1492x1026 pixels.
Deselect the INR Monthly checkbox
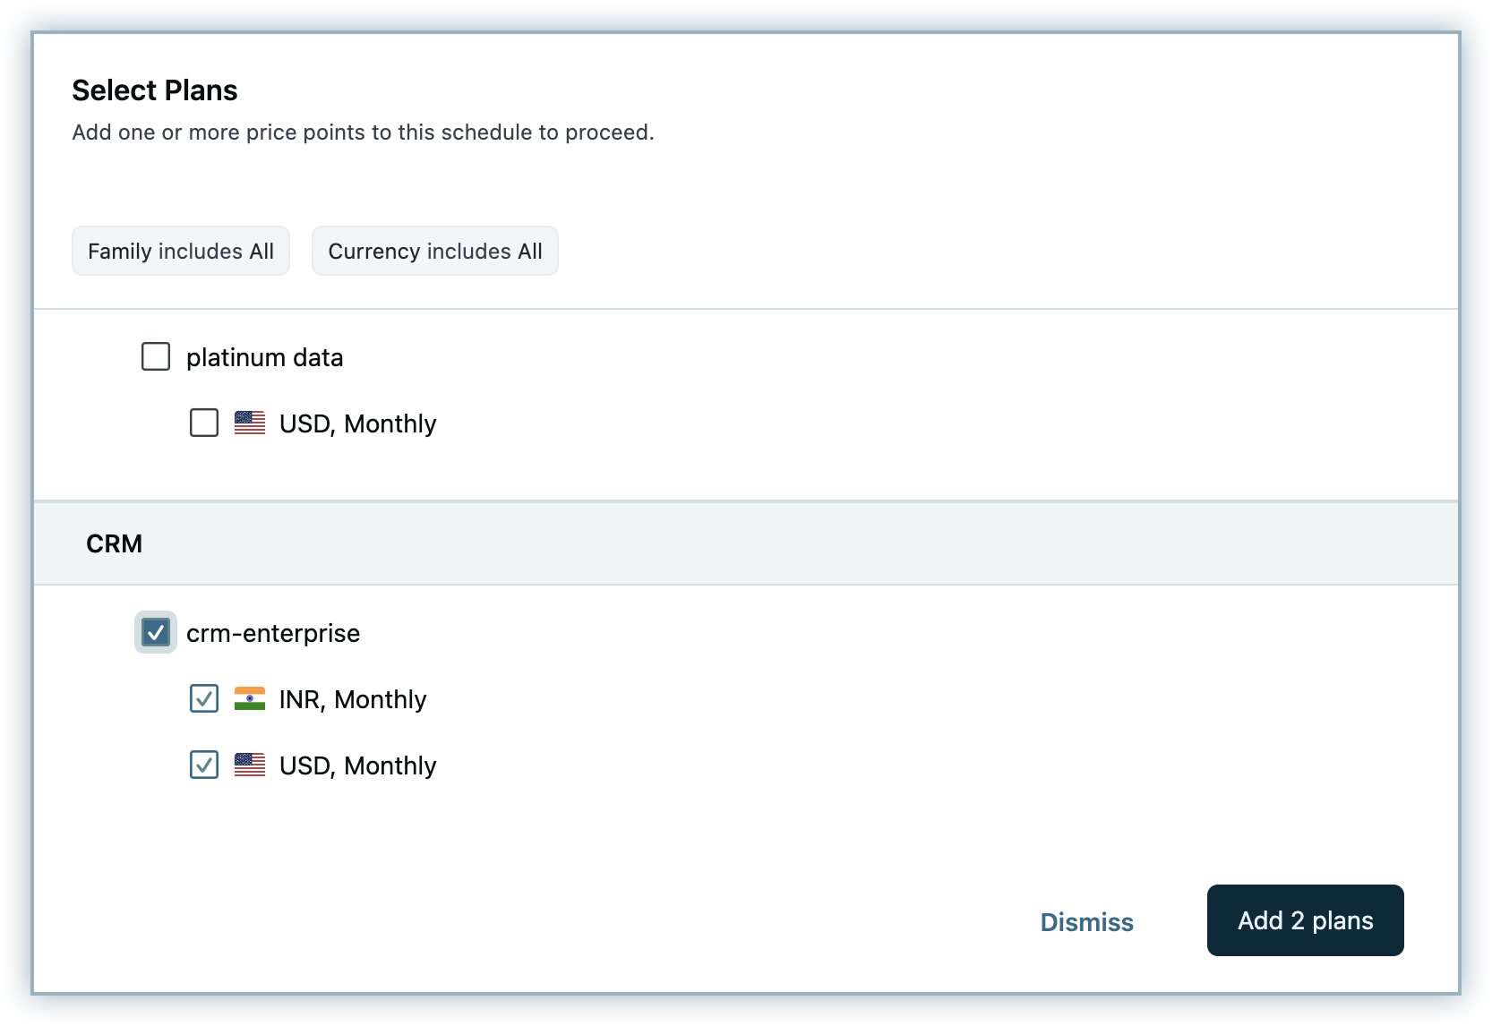coord(204,698)
